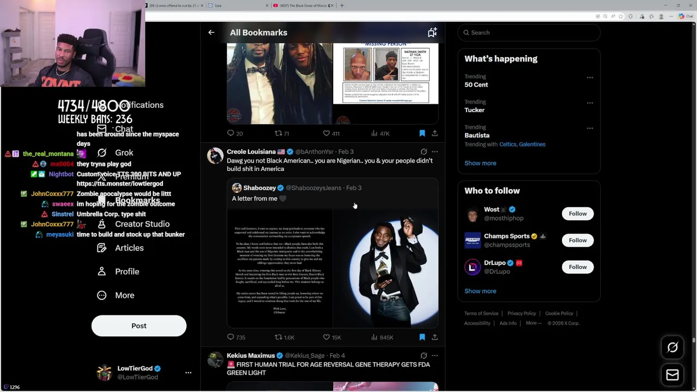The image size is (697, 392).
Task: Open the Champs Sports avatar
Action: tap(473, 240)
